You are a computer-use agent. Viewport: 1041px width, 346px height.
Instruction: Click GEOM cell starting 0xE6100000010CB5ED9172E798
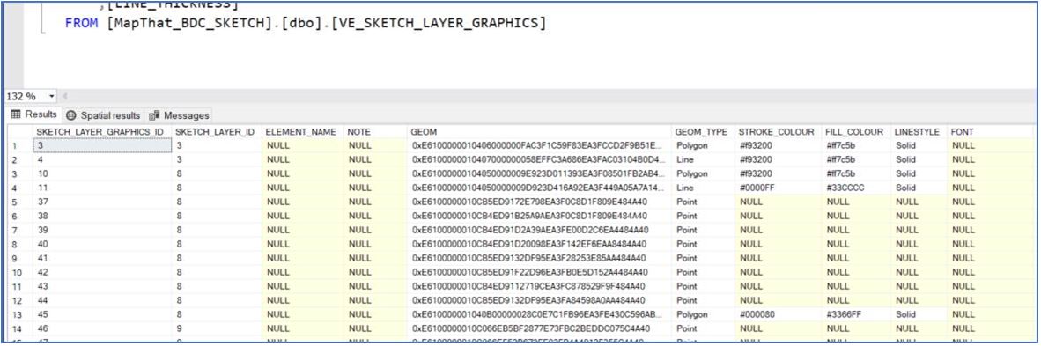pyautogui.click(x=538, y=202)
